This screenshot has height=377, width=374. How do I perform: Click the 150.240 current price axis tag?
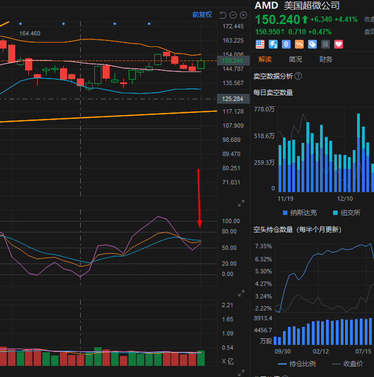233,61
